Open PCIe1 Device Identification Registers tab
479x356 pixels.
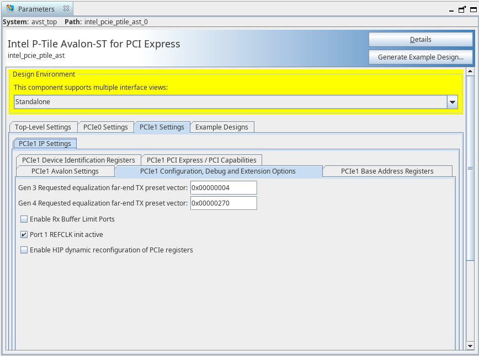pyautogui.click(x=78, y=160)
